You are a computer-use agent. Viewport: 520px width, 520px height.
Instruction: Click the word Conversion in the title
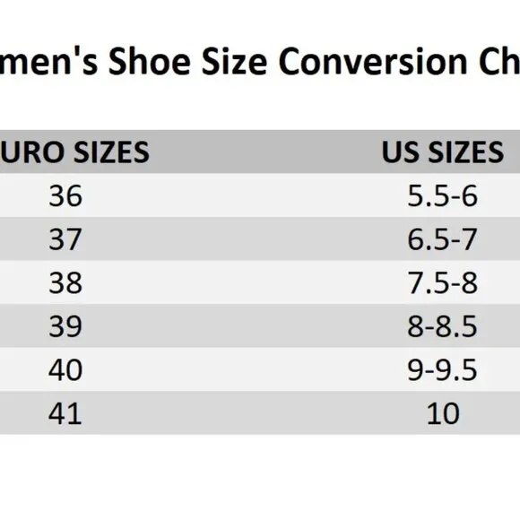(x=373, y=62)
